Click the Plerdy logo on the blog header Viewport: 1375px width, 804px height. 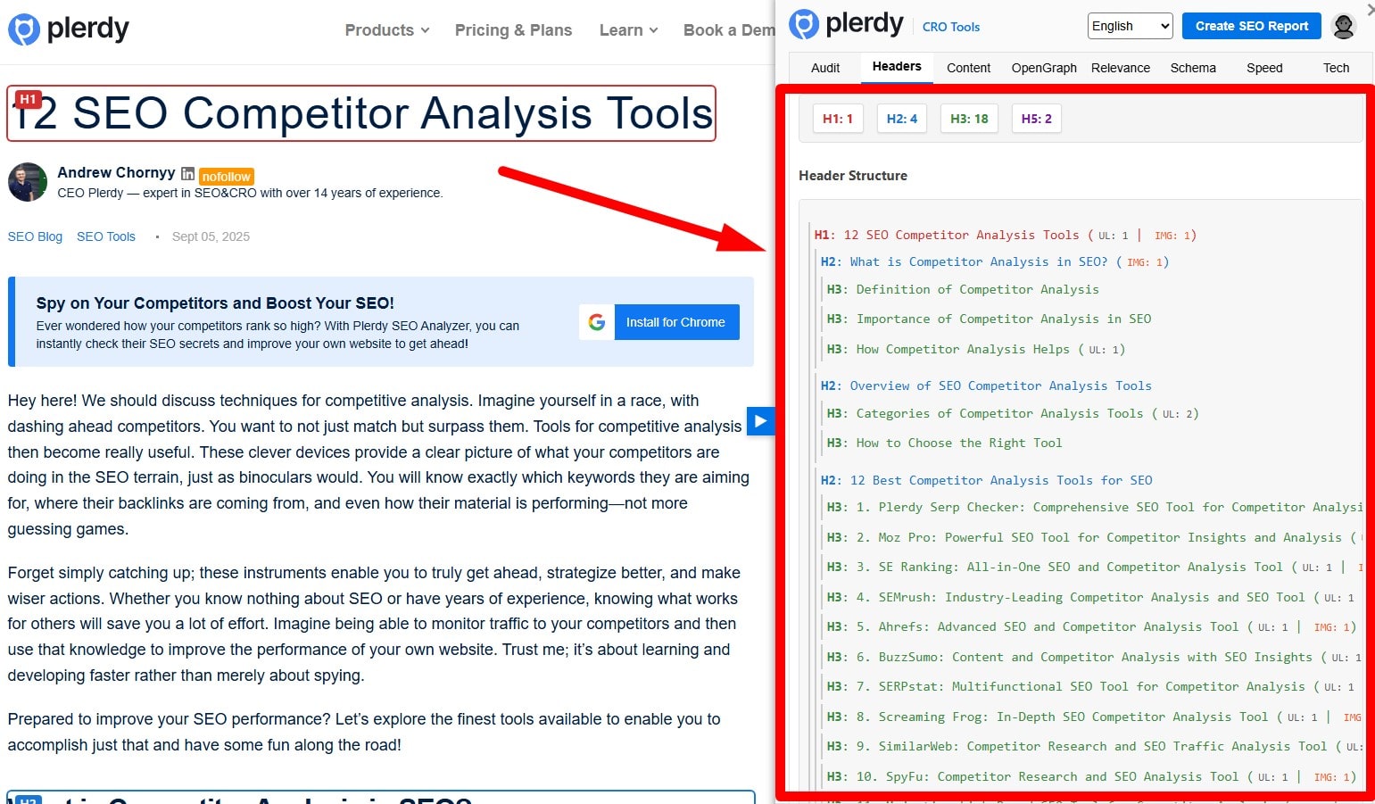point(69,28)
